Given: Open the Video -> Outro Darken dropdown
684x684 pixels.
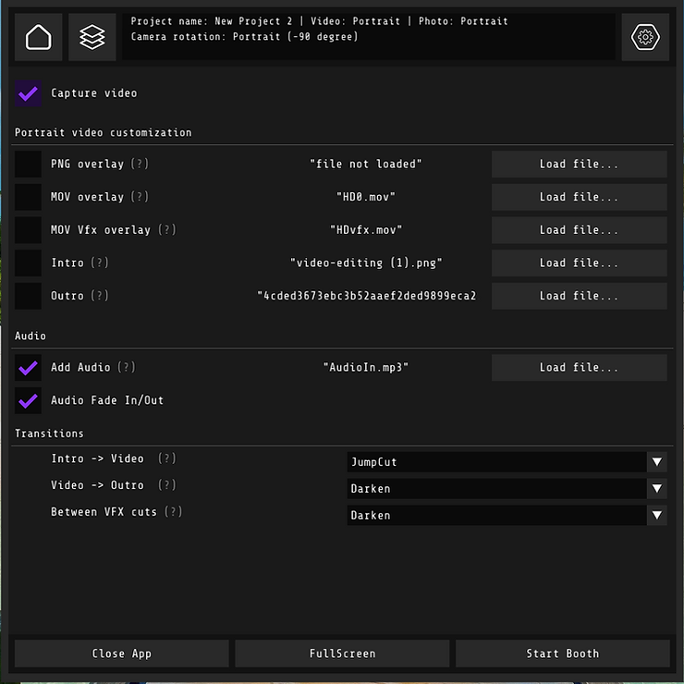Looking at the screenshot, I should (507, 489).
